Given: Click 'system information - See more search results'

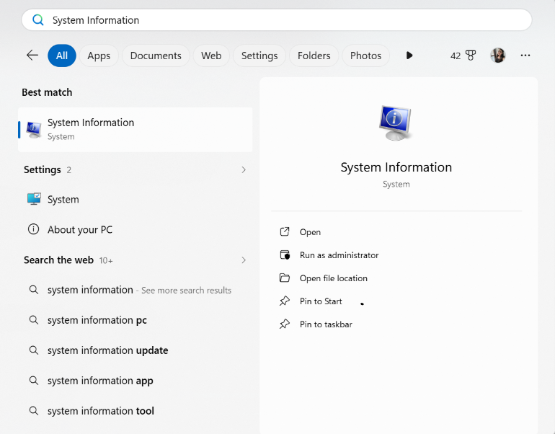Looking at the screenshot, I should pos(136,290).
